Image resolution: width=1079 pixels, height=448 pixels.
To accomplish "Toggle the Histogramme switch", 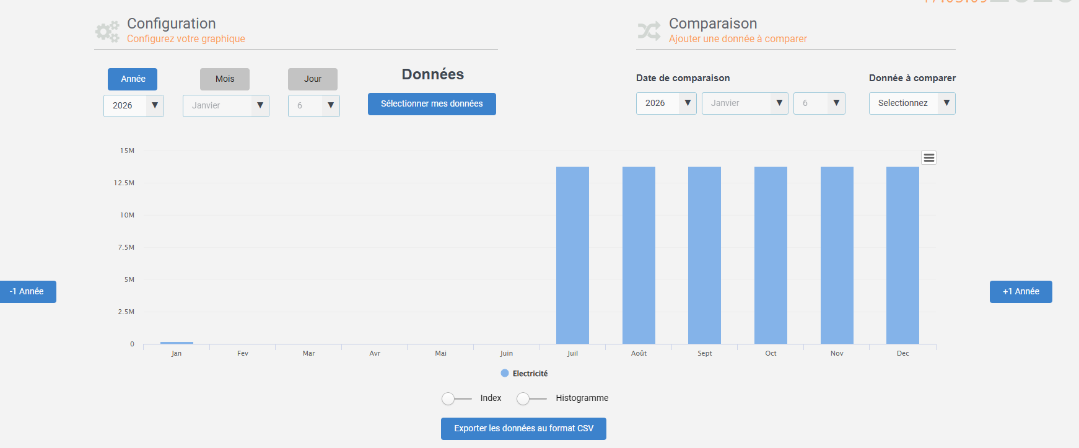I will (531, 398).
